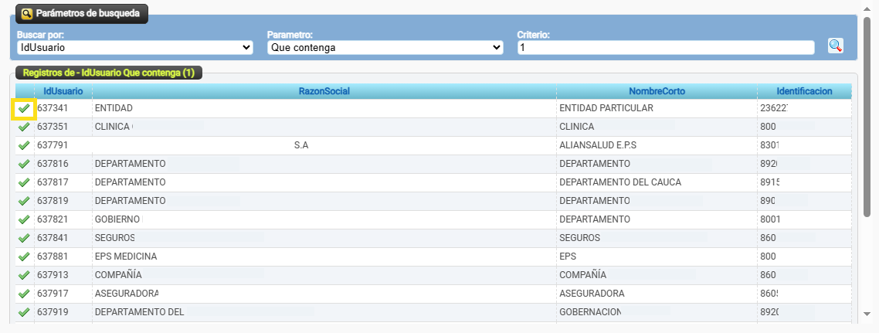
Task: Choose the checkmark next to 637791
Action: point(24,145)
